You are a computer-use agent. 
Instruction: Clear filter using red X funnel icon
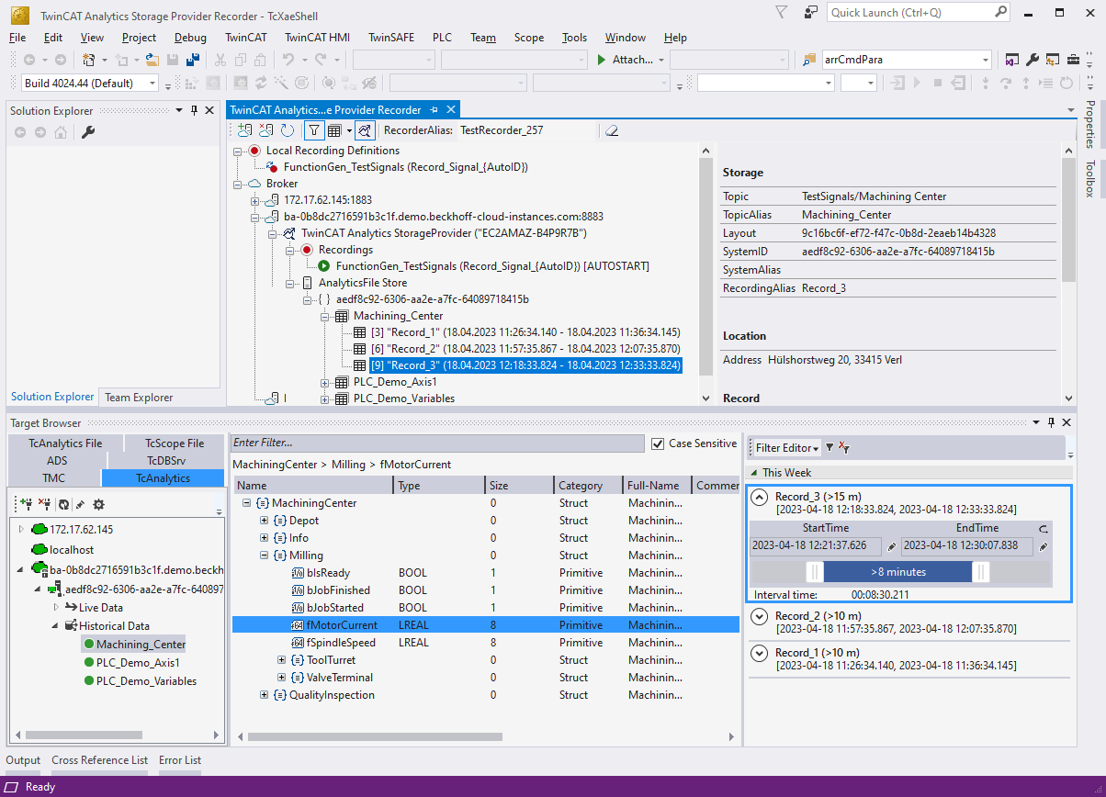coord(844,448)
